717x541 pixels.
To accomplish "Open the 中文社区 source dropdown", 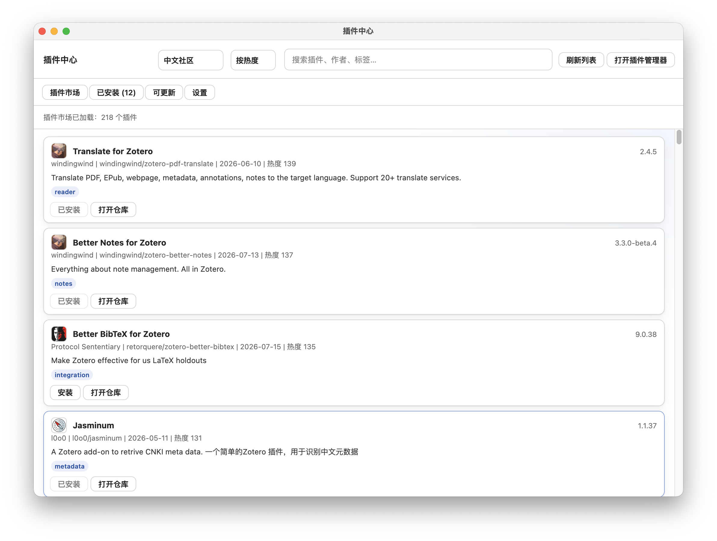I will click(x=191, y=60).
